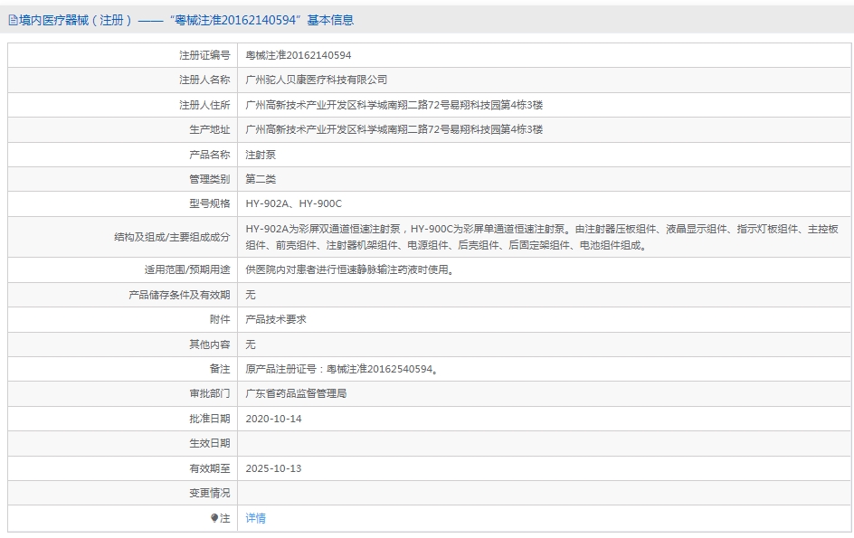Click the lightbulb icon beside 注

point(214,518)
